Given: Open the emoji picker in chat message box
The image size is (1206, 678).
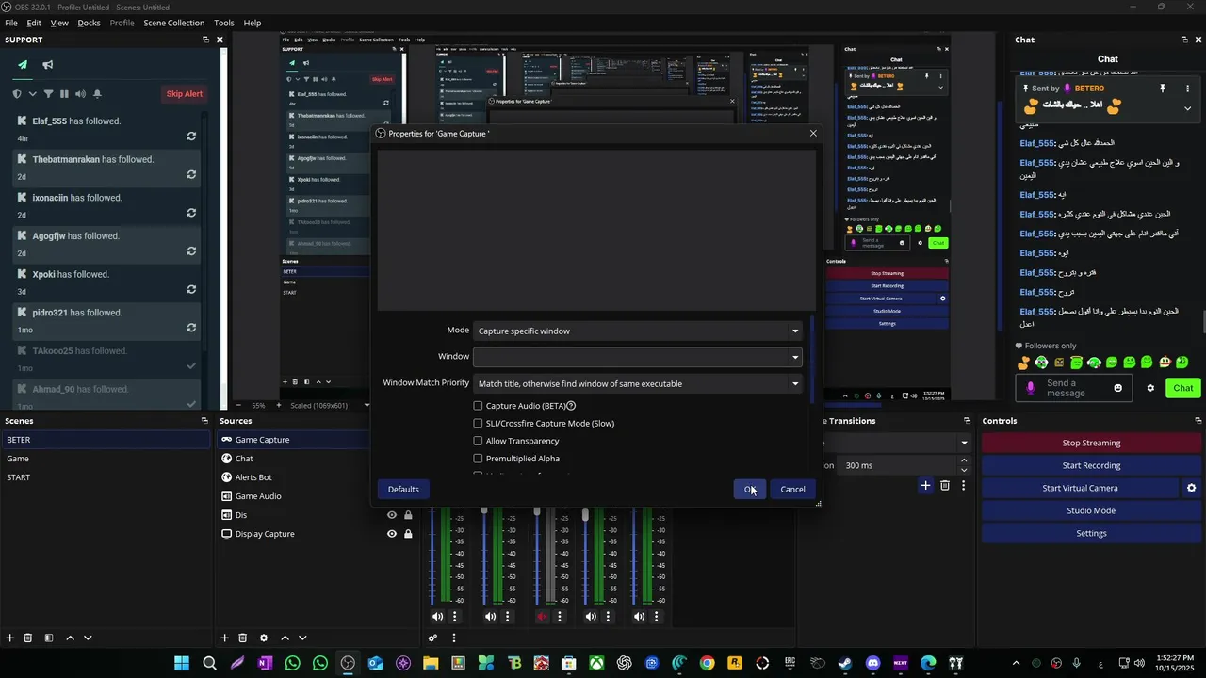Looking at the screenshot, I should point(1118,388).
